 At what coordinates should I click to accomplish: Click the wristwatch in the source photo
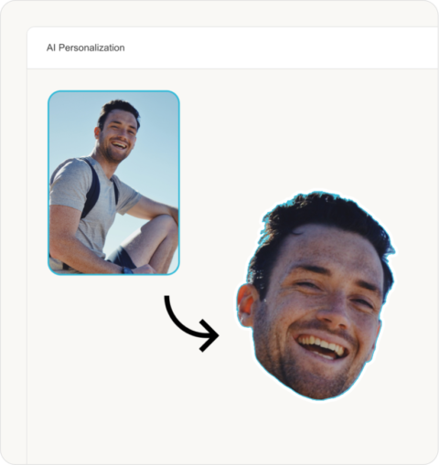pos(127,270)
